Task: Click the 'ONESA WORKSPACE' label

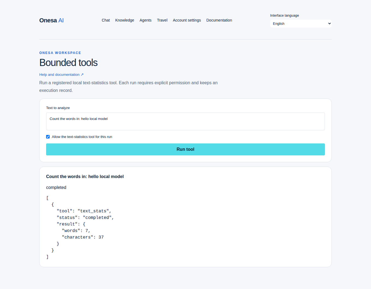Action: click(60, 53)
